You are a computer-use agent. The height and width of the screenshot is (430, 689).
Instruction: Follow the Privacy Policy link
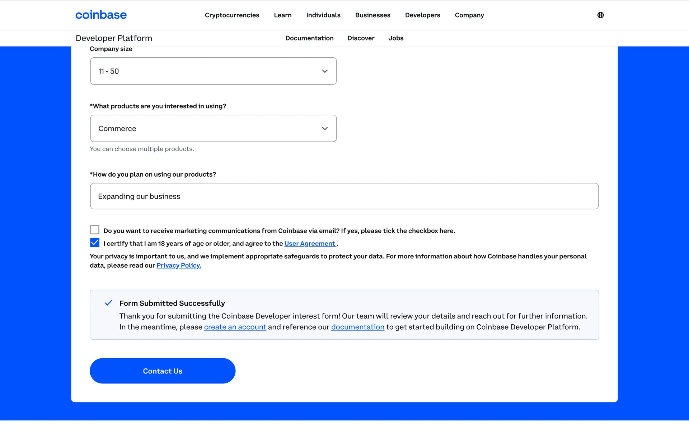coord(179,266)
